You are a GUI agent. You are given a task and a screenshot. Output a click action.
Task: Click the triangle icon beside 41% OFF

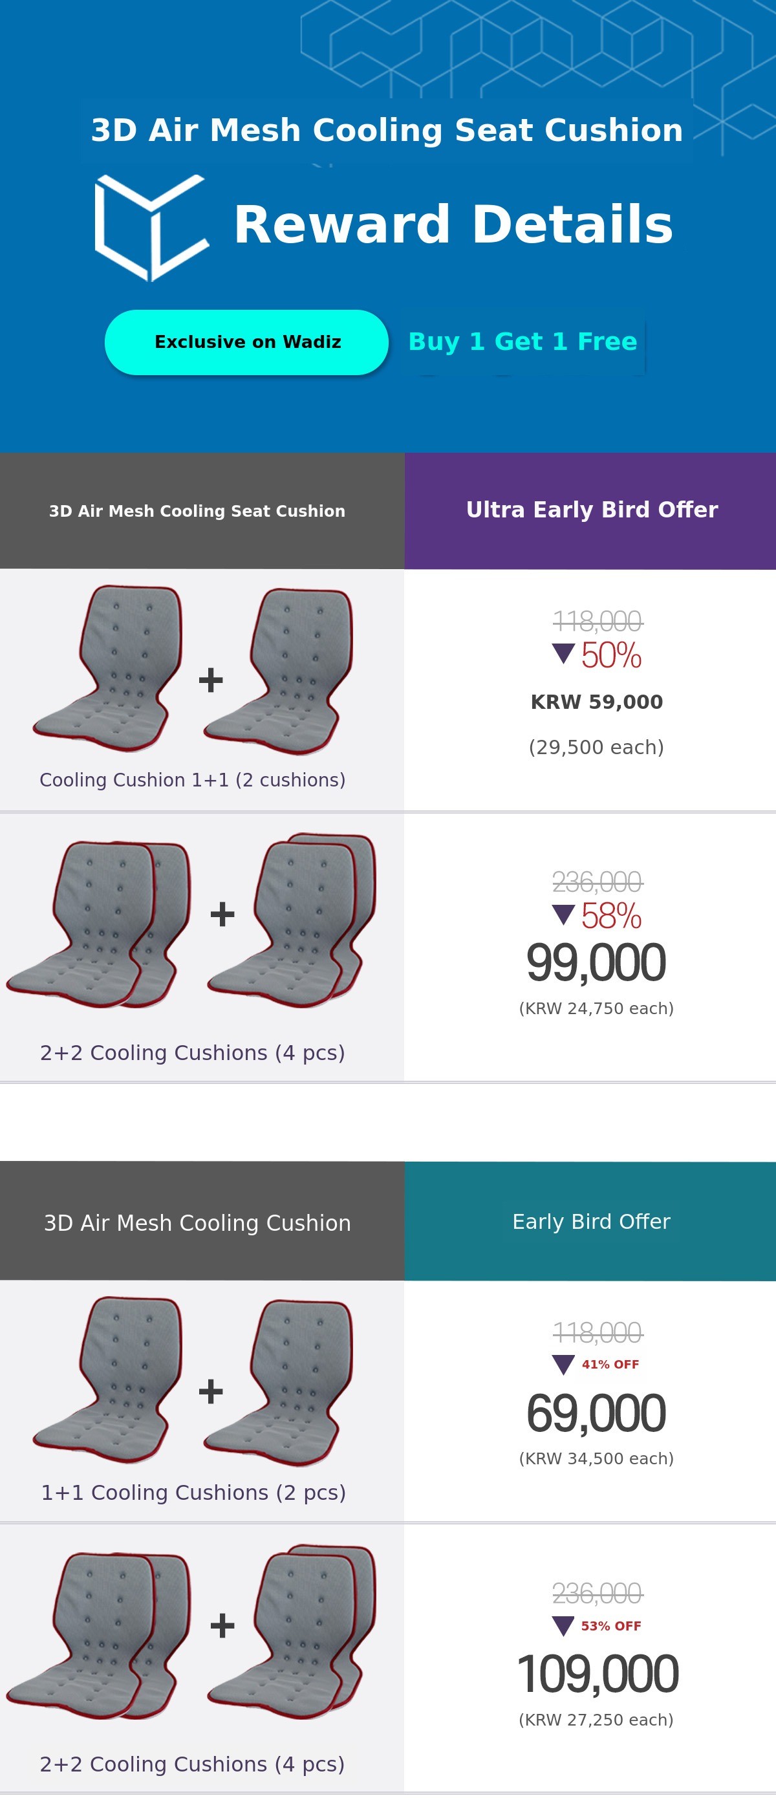pyautogui.click(x=563, y=1364)
